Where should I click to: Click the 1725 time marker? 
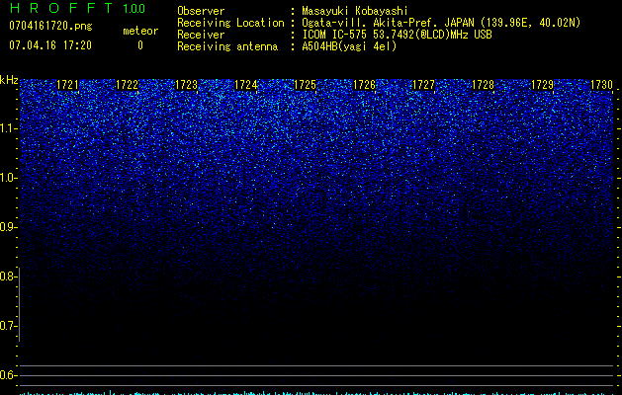305,85
